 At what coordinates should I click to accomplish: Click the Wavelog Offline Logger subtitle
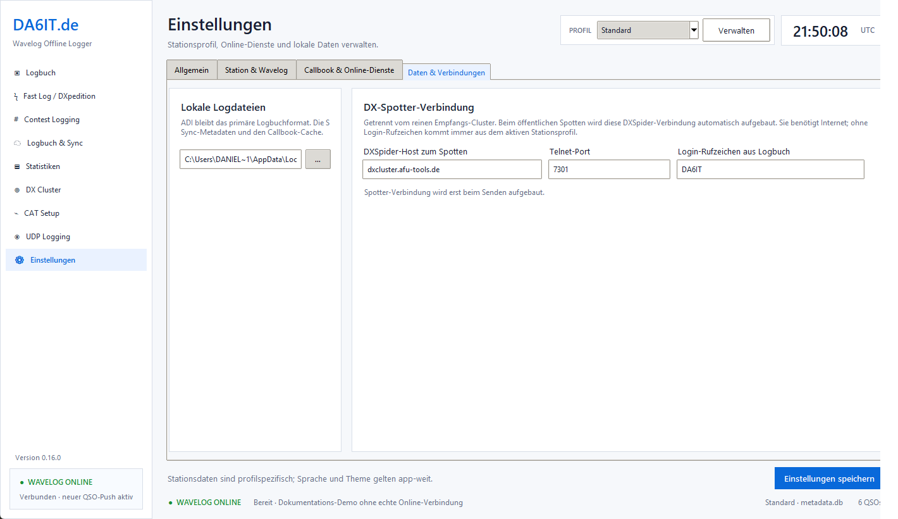click(52, 44)
